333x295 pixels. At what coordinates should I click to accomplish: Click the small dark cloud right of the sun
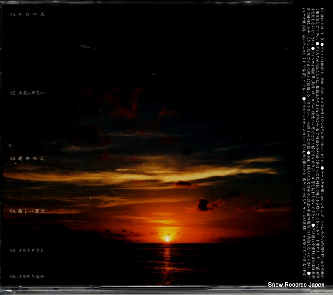click(x=207, y=204)
